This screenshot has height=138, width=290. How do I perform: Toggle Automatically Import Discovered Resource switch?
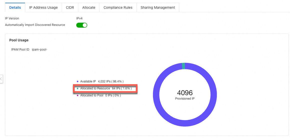[82, 25]
